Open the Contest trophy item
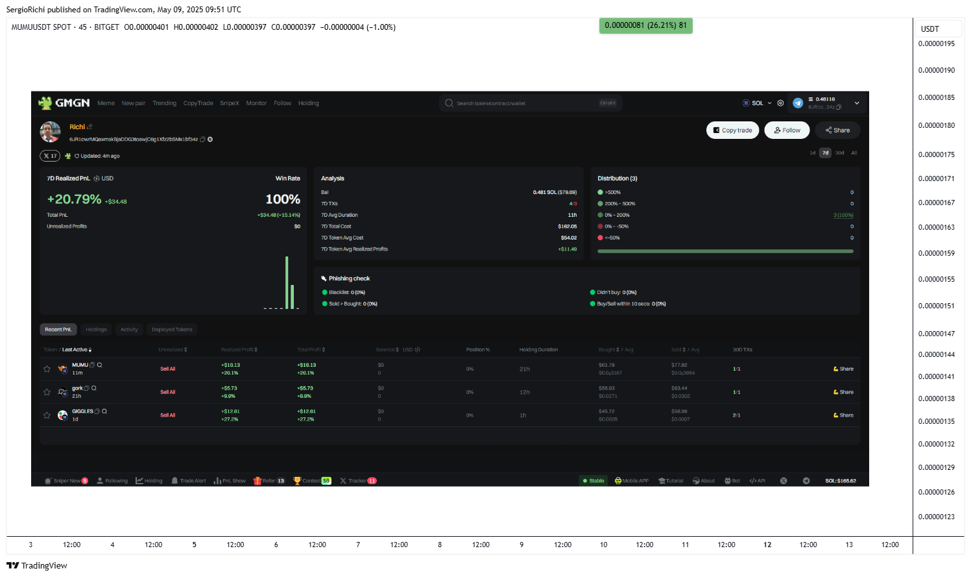This screenshot has width=971, height=577. (312, 481)
